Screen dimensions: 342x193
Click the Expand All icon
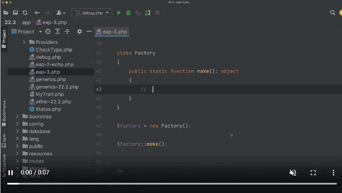pos(58,32)
